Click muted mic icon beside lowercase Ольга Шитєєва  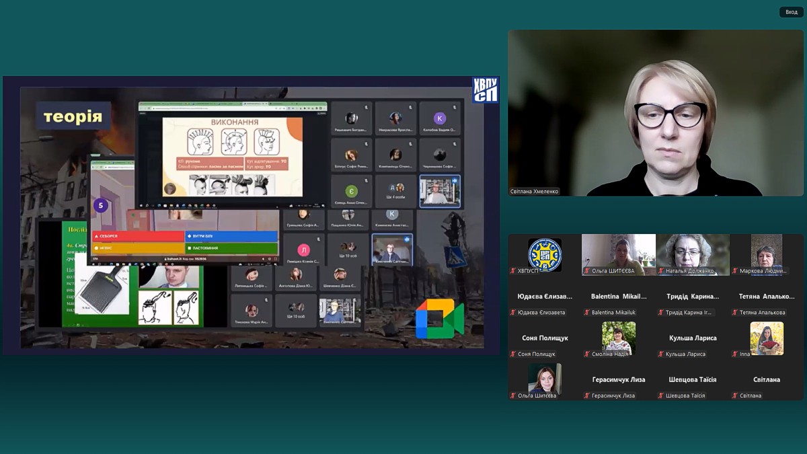513,396
